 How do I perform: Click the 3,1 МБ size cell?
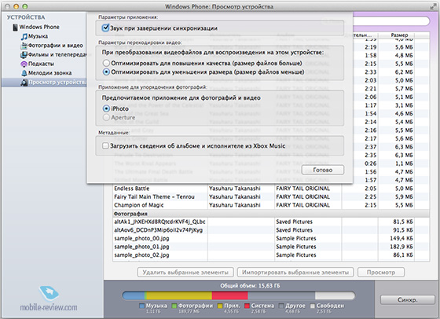coord(404,105)
